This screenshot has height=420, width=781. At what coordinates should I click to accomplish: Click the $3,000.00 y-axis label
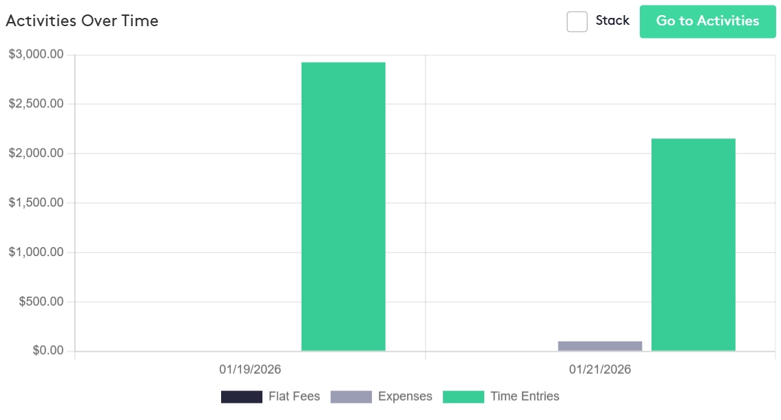(x=36, y=54)
